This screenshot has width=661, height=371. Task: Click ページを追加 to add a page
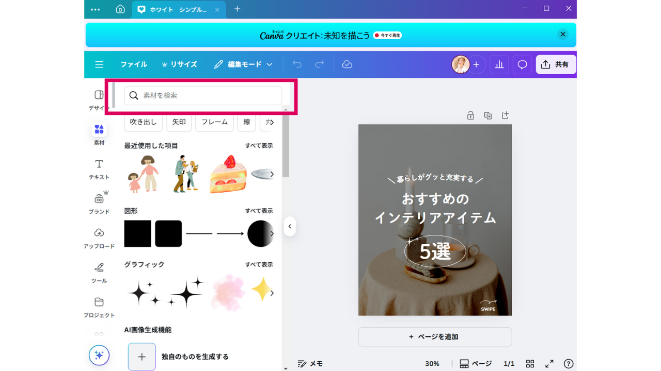435,336
